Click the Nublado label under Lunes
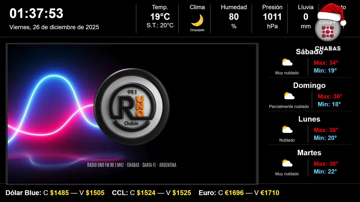This screenshot has height=202, width=360. 287,140
